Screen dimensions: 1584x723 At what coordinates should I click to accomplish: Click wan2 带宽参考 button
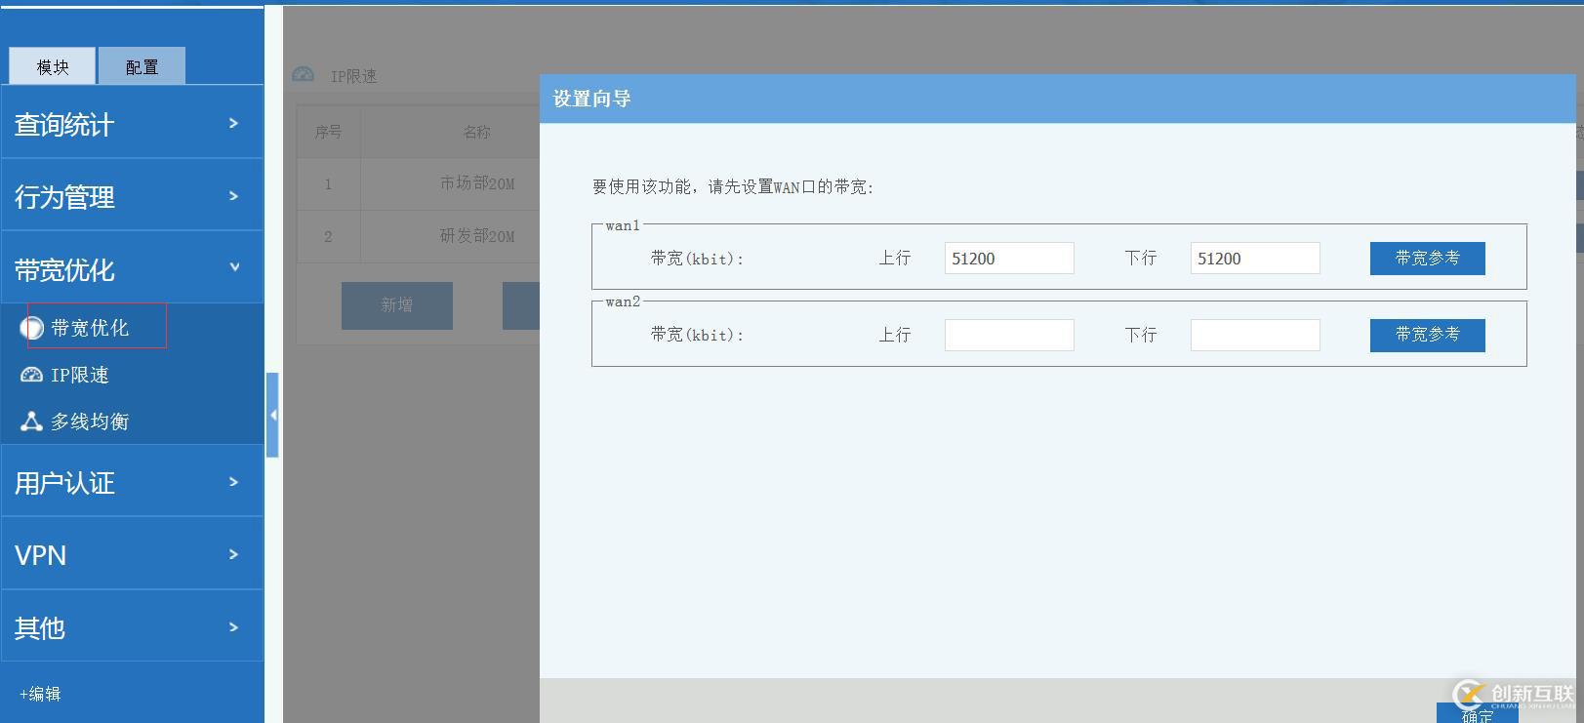(x=1427, y=335)
